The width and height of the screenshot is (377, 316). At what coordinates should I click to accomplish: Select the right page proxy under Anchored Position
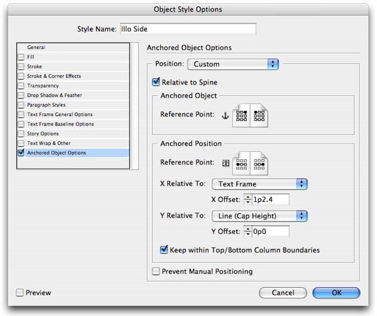259,164
